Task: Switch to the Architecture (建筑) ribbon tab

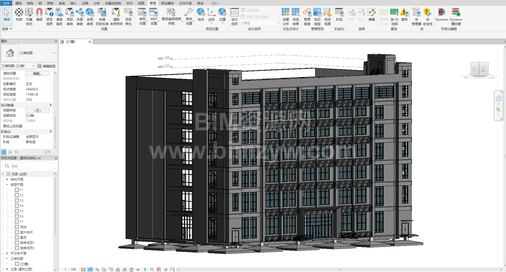Action: (x=19, y=3)
